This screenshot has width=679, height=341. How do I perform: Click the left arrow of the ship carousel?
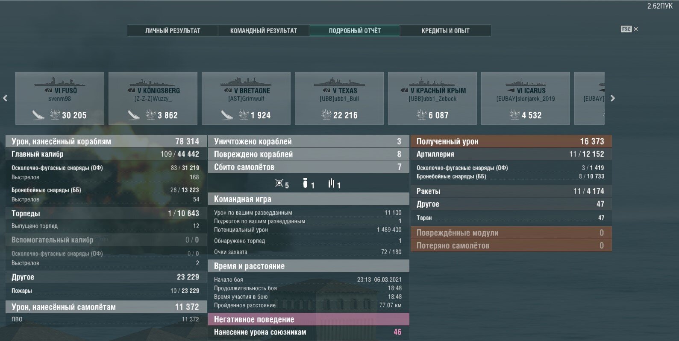(5, 98)
